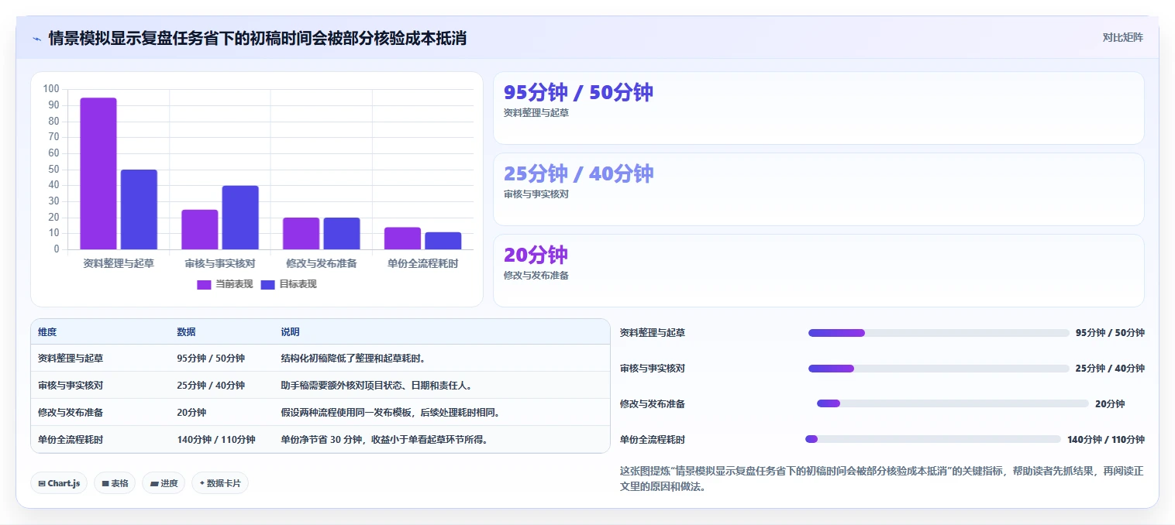Click the 对比矩阵 label in header
Screen dimensions: 1175x525
click(x=1122, y=37)
